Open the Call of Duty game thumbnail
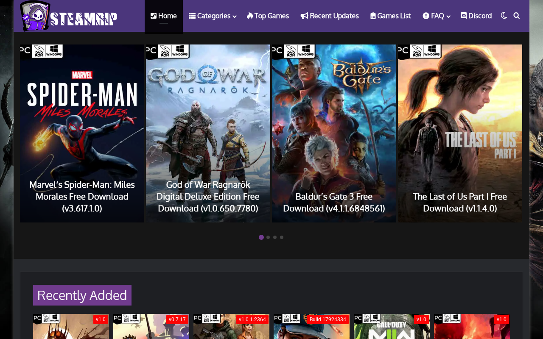Image resolution: width=543 pixels, height=339 pixels. point(392,326)
